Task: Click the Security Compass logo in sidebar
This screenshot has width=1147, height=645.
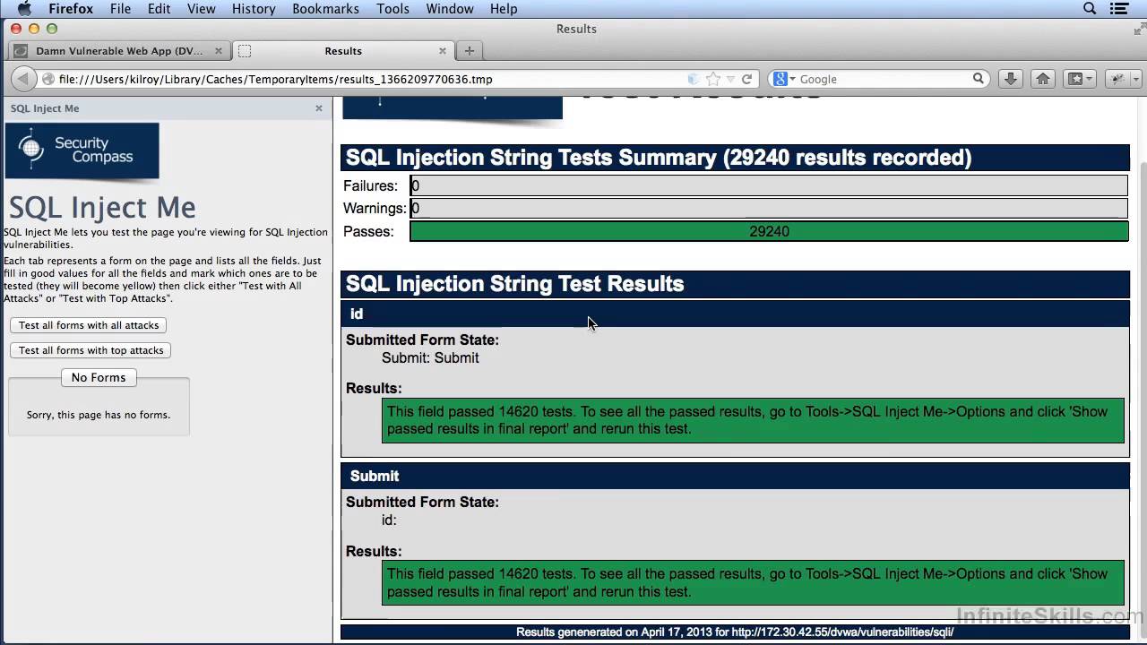Action: [x=82, y=150]
